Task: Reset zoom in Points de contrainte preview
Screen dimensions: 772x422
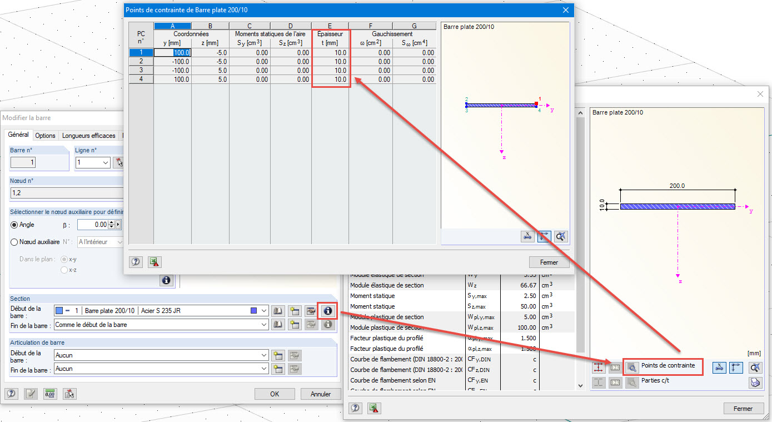Action: pyautogui.click(x=561, y=236)
